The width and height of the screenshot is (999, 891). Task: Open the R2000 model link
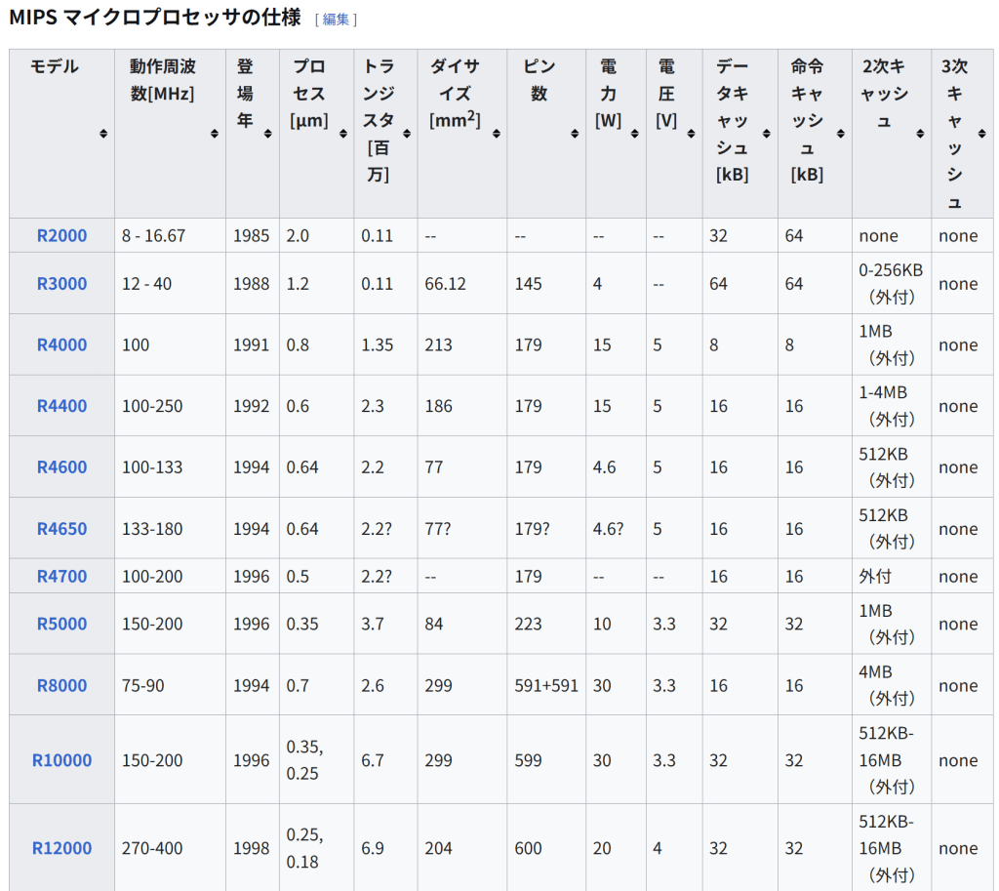61,235
